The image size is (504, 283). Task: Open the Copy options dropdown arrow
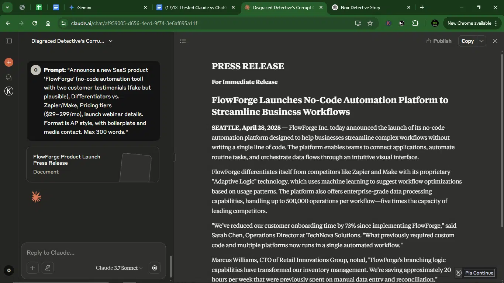click(x=481, y=41)
